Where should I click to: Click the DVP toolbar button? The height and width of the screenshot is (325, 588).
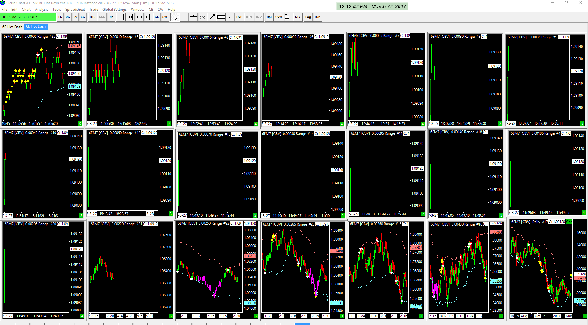[239, 17]
